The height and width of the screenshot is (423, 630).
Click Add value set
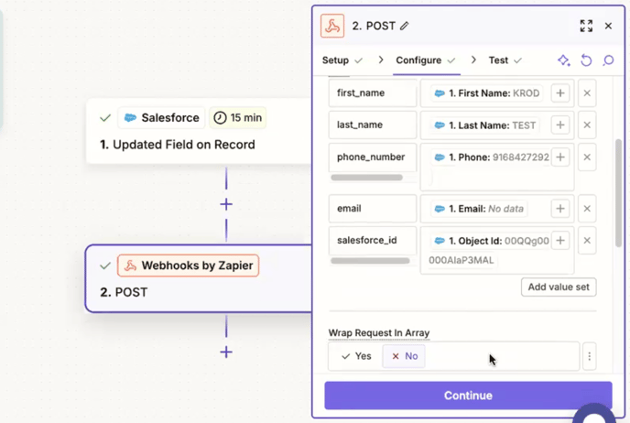tap(559, 287)
